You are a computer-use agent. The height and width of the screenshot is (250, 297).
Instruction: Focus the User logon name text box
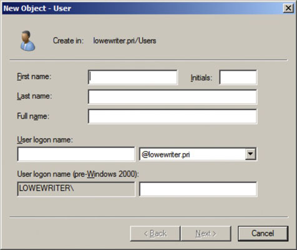point(76,154)
